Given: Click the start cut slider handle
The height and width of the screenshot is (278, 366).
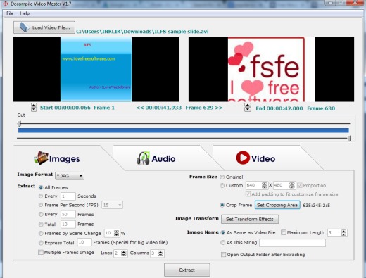Looking at the screenshot, I should [x=20, y=123].
